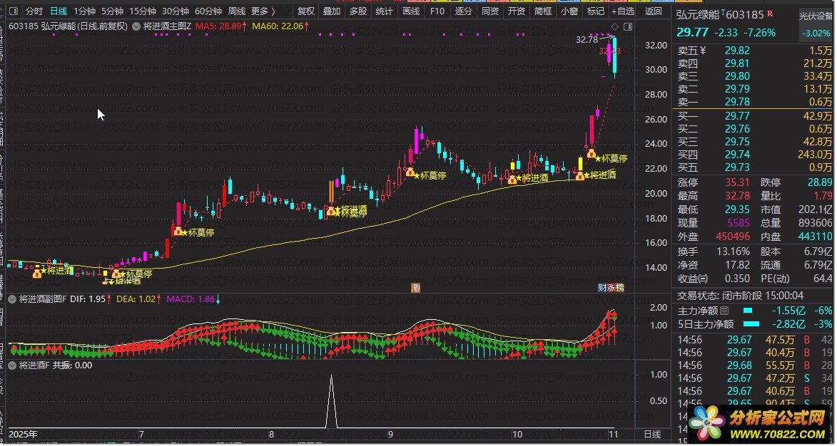This screenshot has width=837, height=446.
Task: Click the ¥ icon beside 卖五
Action: (702, 51)
